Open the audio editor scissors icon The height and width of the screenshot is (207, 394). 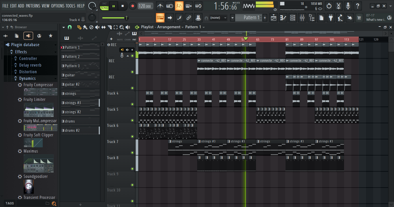pos(339,6)
